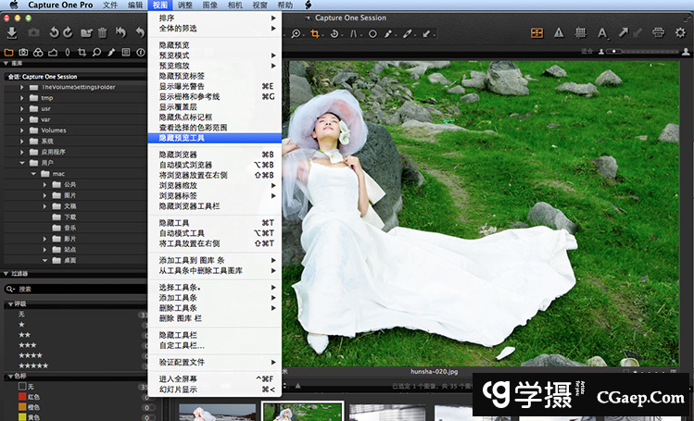Click the 搜索 filter search field

pos(74,288)
